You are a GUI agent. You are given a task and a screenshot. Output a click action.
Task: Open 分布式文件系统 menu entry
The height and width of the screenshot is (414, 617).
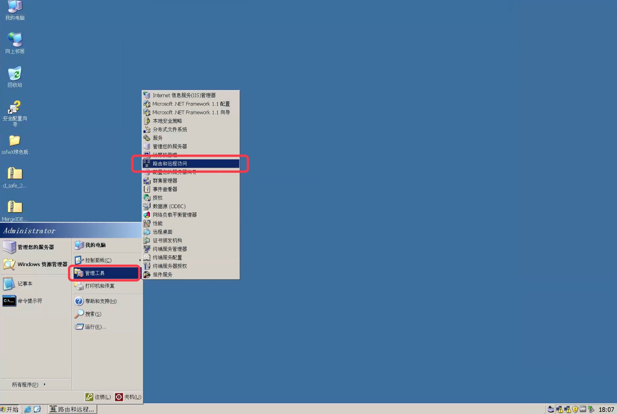tap(191, 129)
